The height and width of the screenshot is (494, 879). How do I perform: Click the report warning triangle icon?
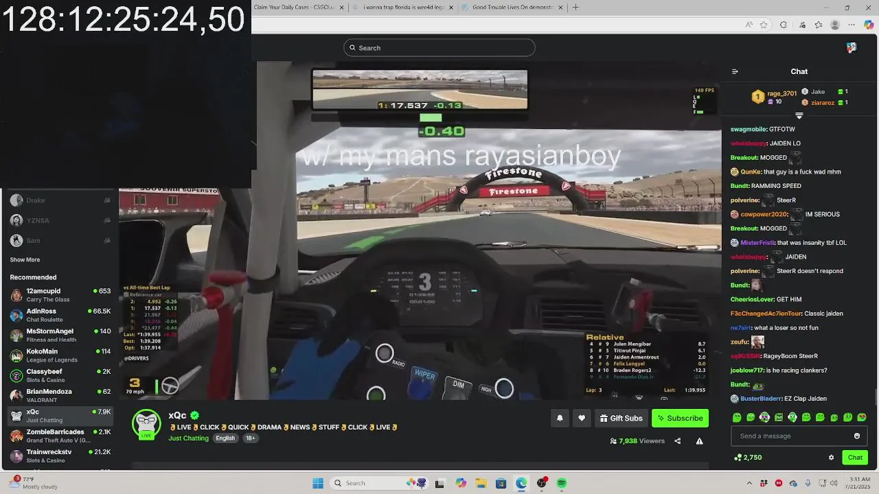[699, 441]
